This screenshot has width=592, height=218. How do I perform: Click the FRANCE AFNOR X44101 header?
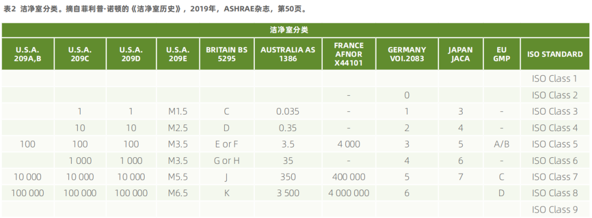click(349, 54)
